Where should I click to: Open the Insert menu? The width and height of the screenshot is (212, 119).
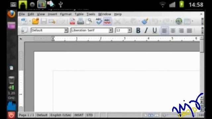[x=52, y=14]
